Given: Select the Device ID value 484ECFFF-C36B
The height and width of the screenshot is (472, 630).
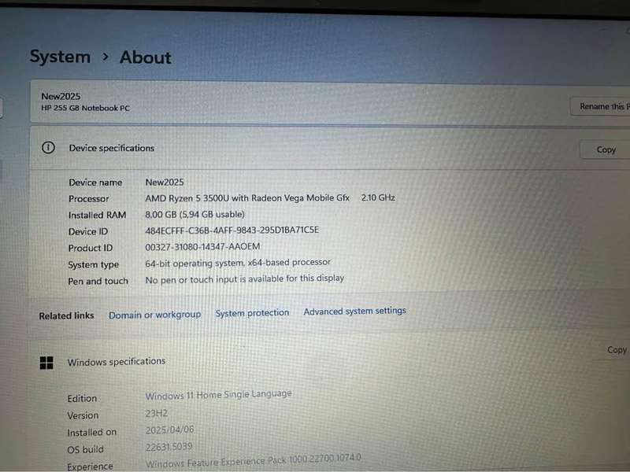Looking at the screenshot, I should pyautogui.click(x=232, y=230).
